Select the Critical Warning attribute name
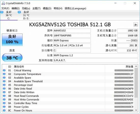This screenshot has height=114, width=140. click(22, 70)
